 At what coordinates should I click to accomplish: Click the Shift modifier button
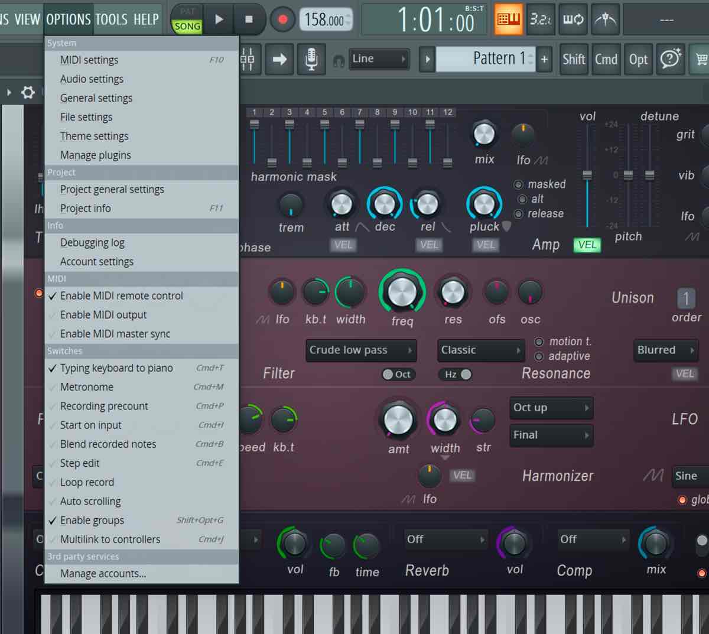573,59
